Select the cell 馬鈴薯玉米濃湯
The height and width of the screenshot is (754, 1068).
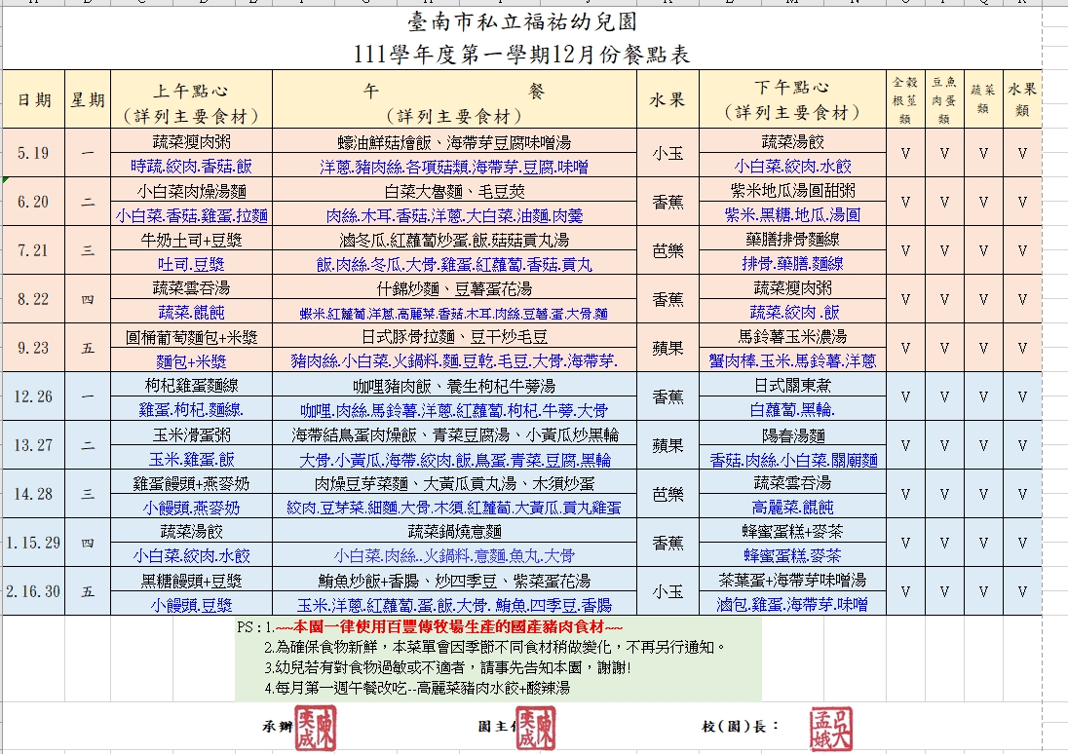793,336
